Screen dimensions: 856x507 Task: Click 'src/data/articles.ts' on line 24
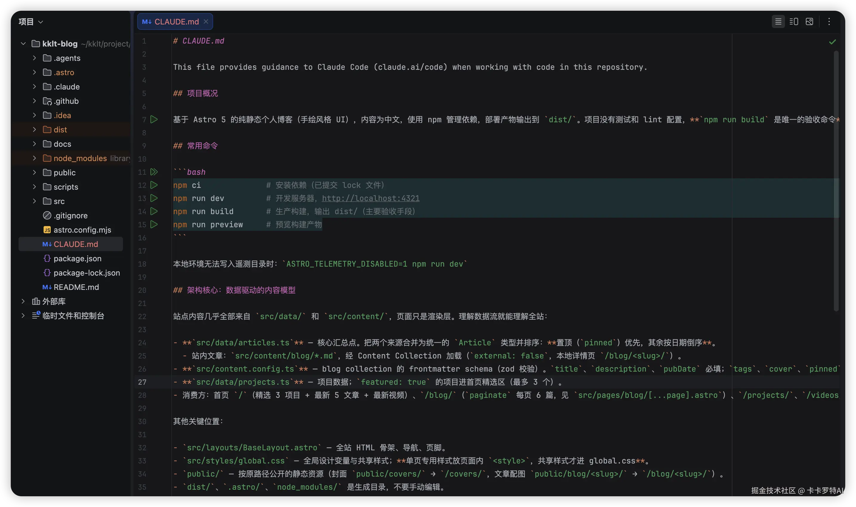click(243, 343)
